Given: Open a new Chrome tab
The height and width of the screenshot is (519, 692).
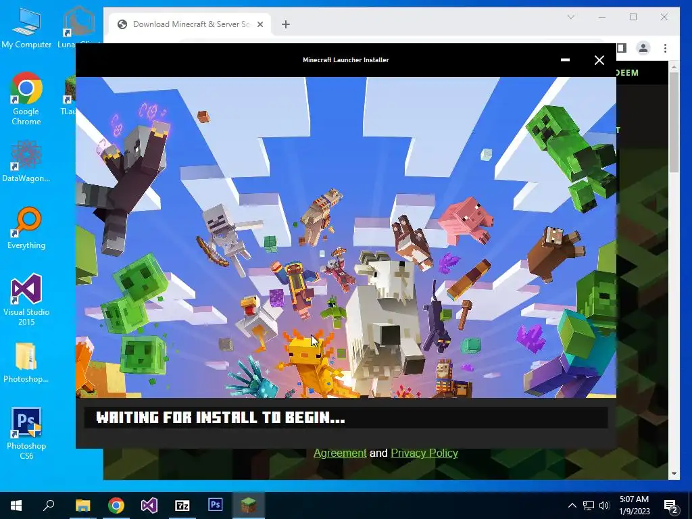Looking at the screenshot, I should 286,24.
